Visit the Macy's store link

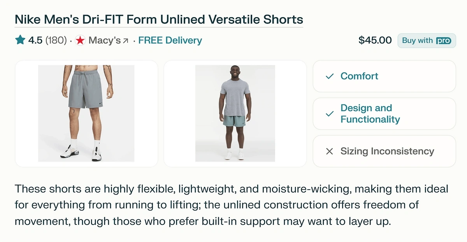(x=104, y=40)
